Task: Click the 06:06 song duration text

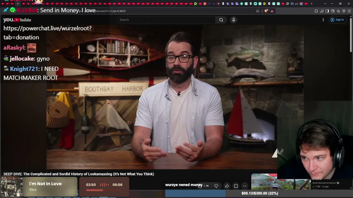Action: pos(117,185)
